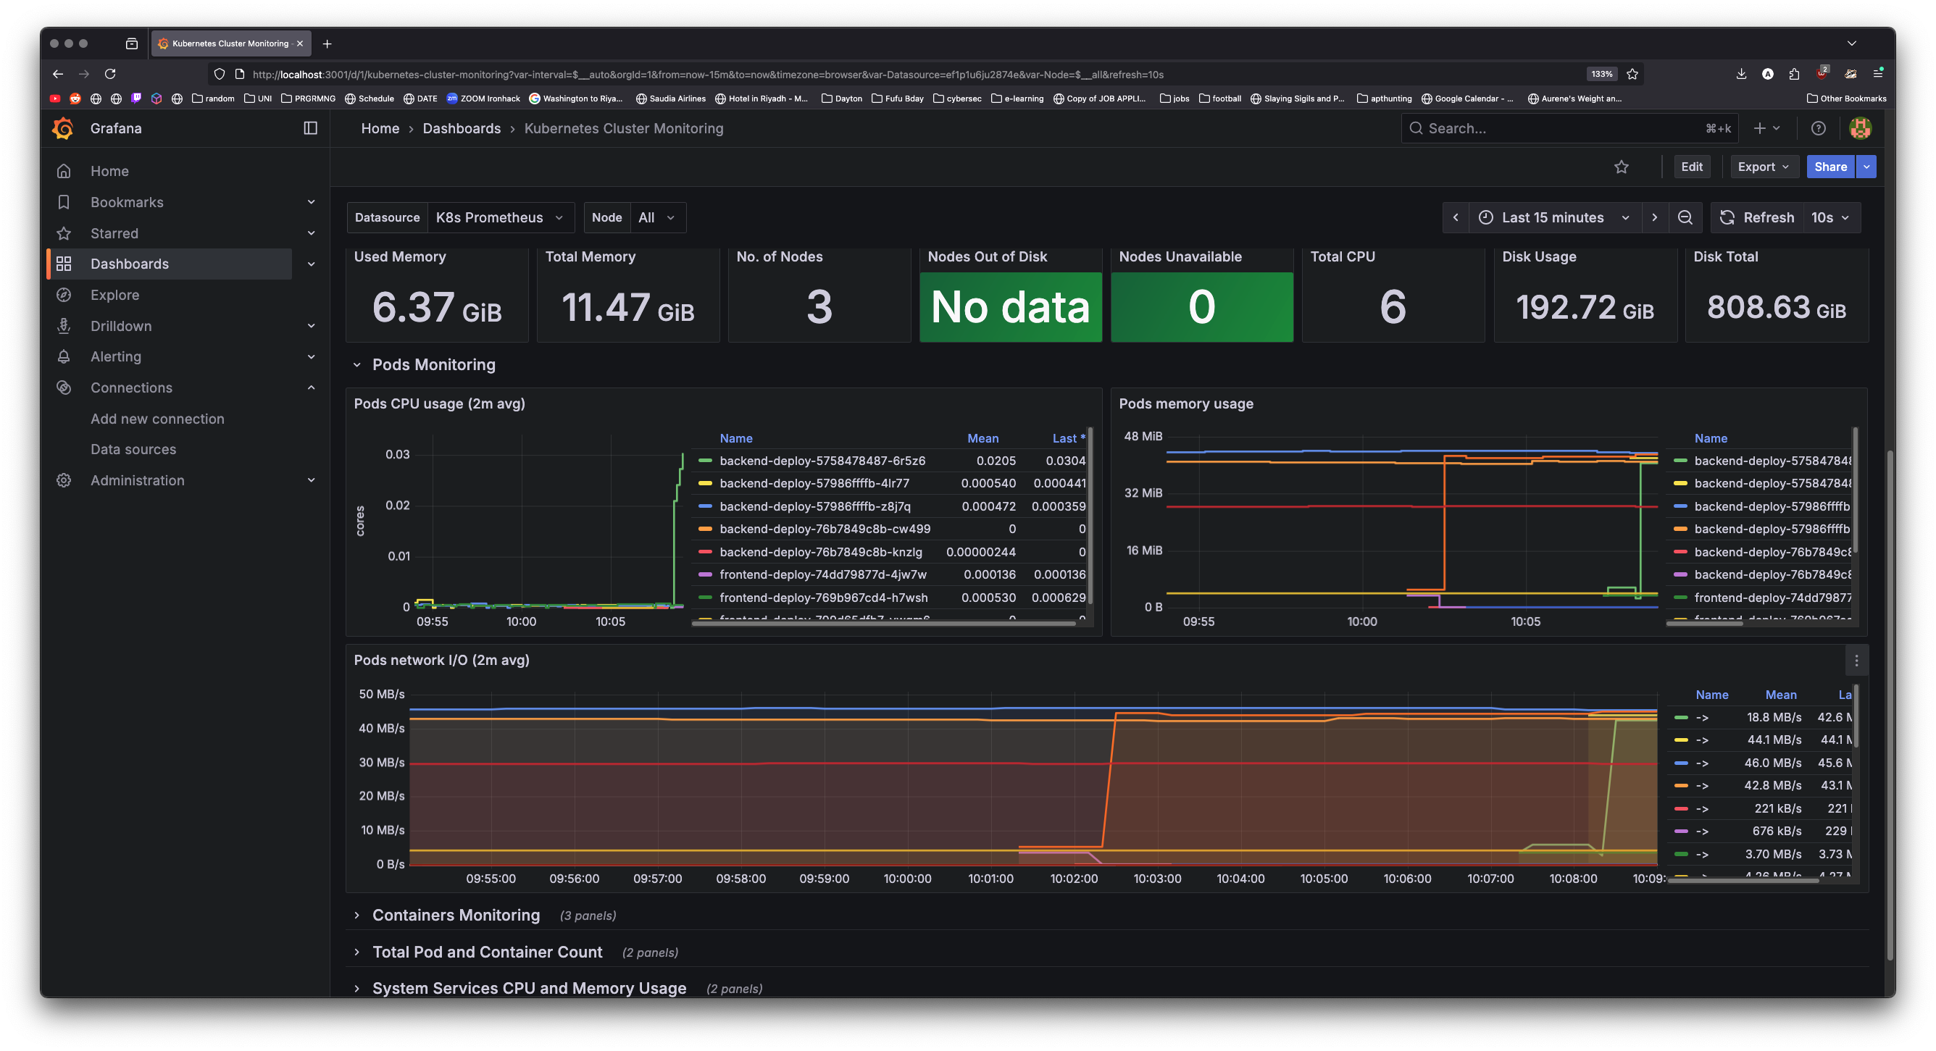
Task: Shift time range backward arrow
Action: pyautogui.click(x=1455, y=218)
